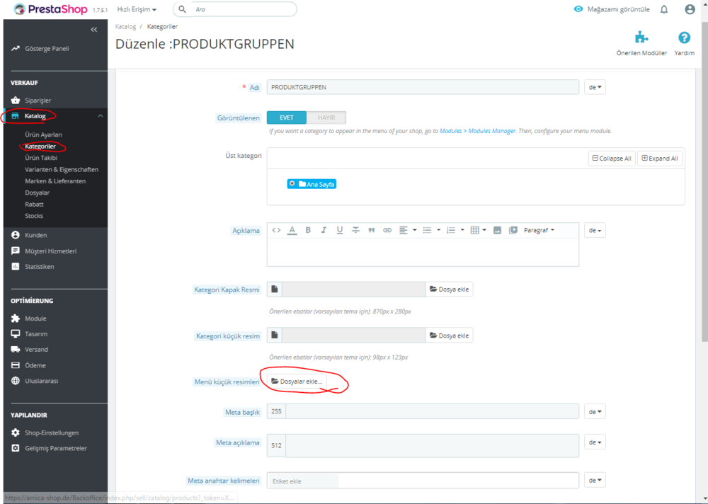This screenshot has height=504, width=708.
Task: Pick text color in Açıklama editor
Action: click(x=292, y=230)
